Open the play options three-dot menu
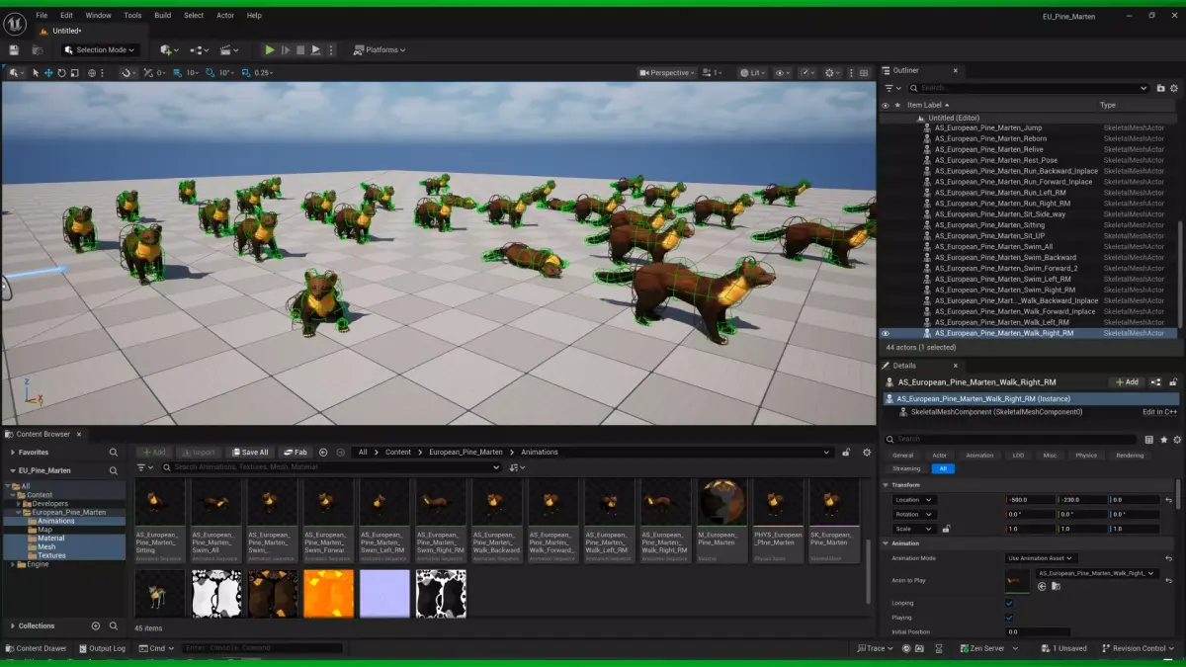The width and height of the screenshot is (1186, 667). point(331,49)
